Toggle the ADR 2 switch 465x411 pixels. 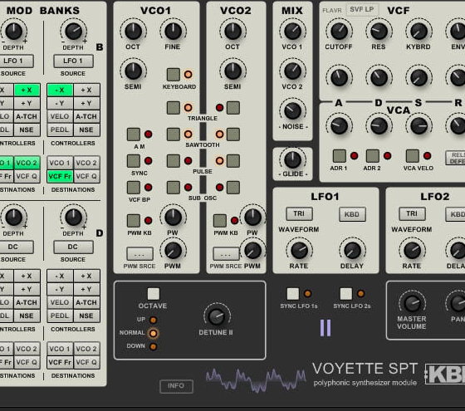pos(373,156)
